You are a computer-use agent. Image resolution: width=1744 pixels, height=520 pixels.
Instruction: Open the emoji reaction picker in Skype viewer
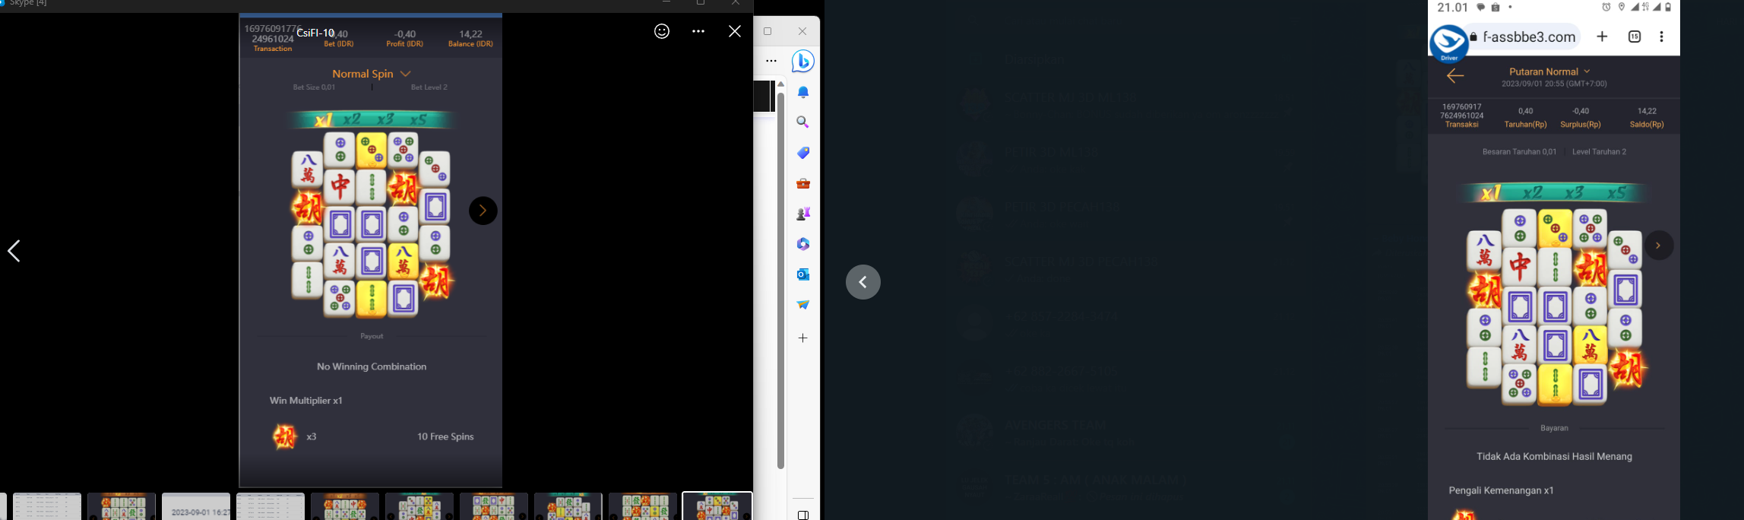(x=662, y=31)
